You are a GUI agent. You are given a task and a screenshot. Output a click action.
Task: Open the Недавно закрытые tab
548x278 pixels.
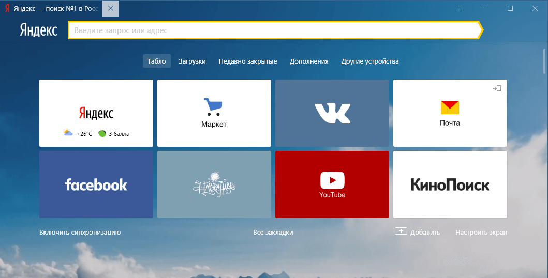pyautogui.click(x=248, y=61)
